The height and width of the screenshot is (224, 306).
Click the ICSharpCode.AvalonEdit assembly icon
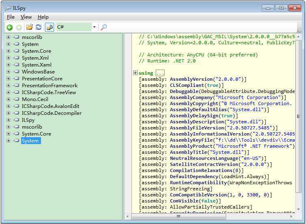[x=17, y=106]
